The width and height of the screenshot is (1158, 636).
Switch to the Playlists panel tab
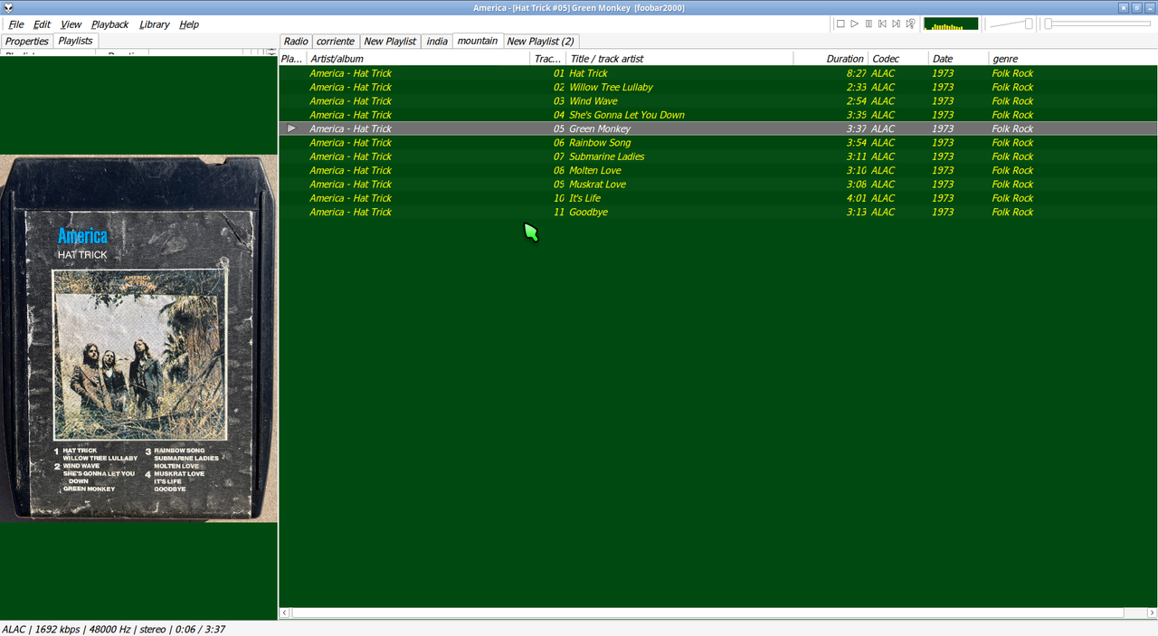tap(75, 41)
